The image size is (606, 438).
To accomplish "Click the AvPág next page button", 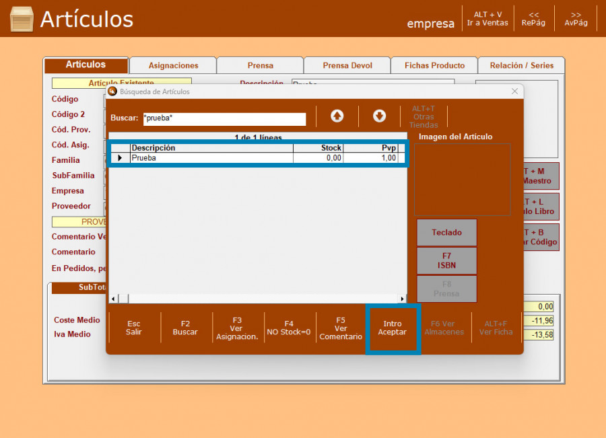I will point(576,19).
